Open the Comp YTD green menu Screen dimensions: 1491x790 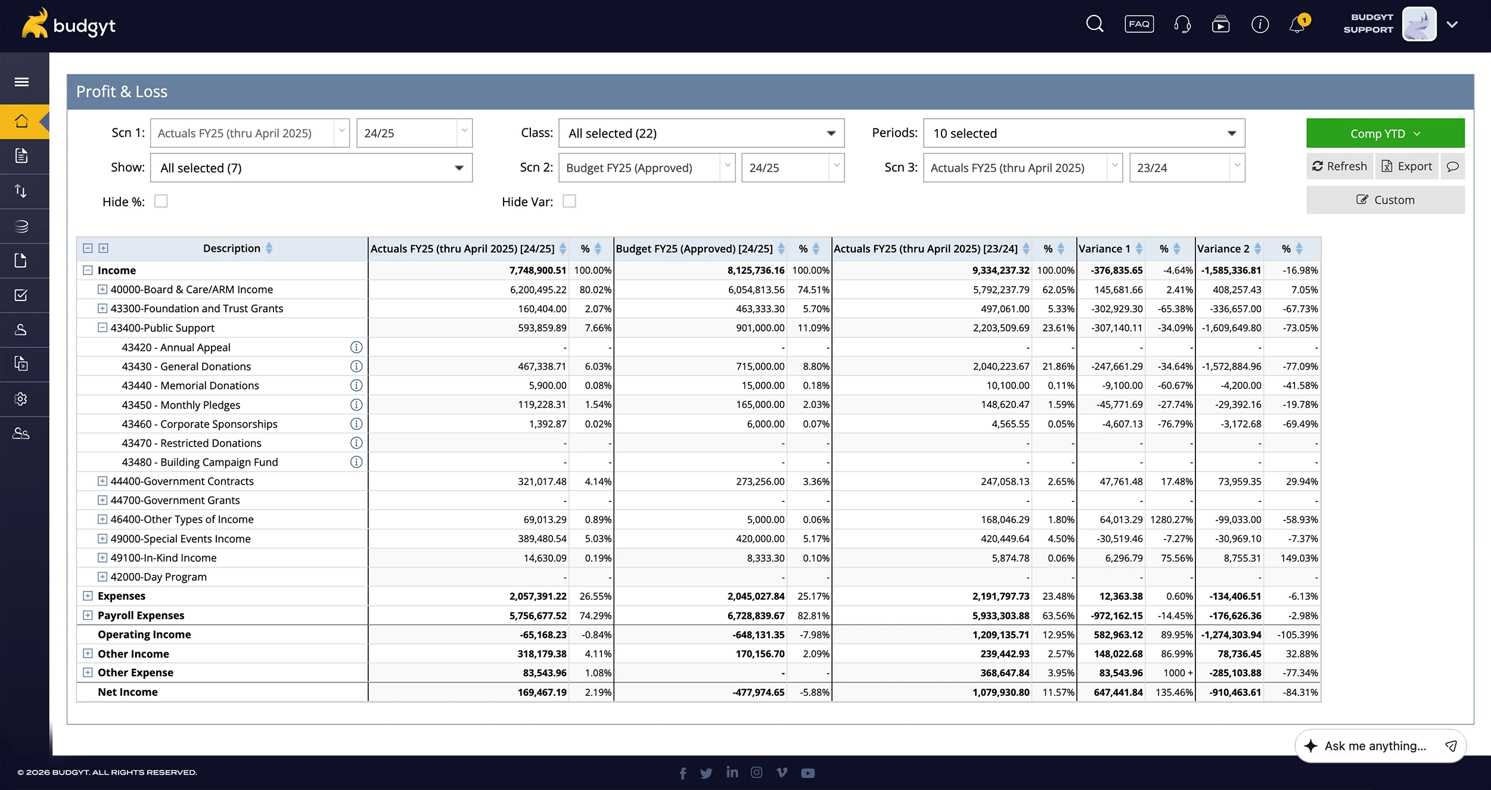[1385, 134]
